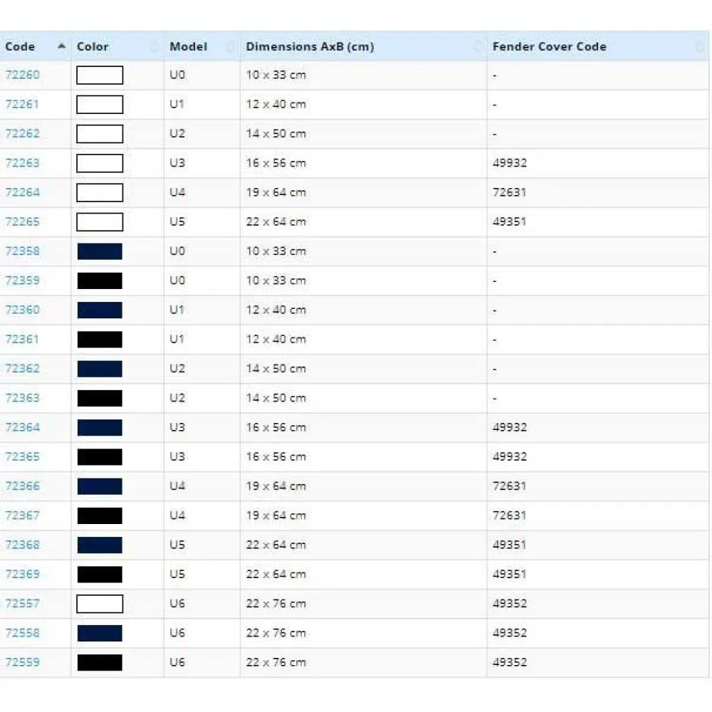Screen dimensions: 712x712
Task: Click white color swatch in row 72265
Action: coord(100,222)
